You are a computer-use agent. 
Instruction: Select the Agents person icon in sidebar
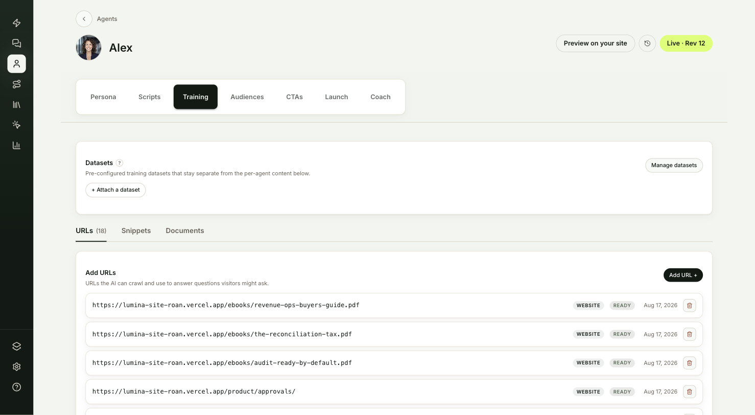click(x=16, y=64)
